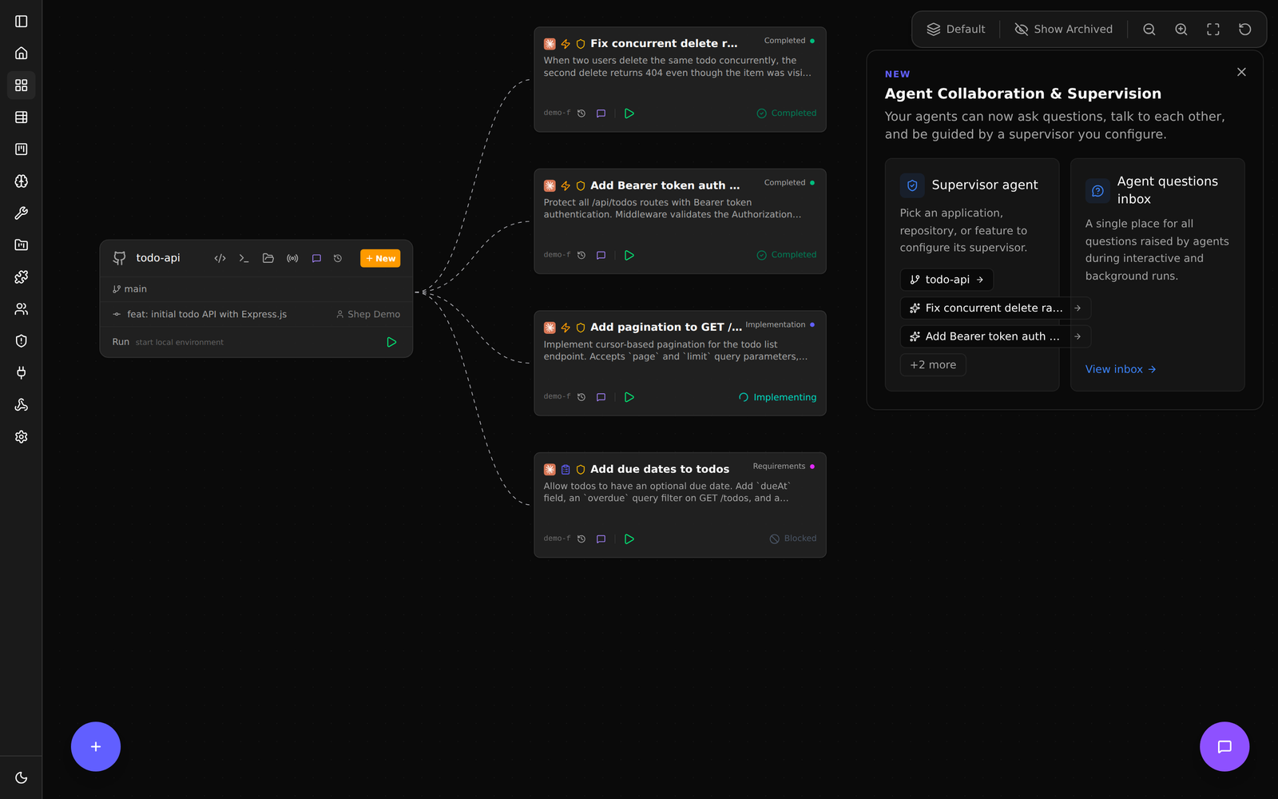
Task: Toggle Show Archived
Action: tap(1063, 30)
